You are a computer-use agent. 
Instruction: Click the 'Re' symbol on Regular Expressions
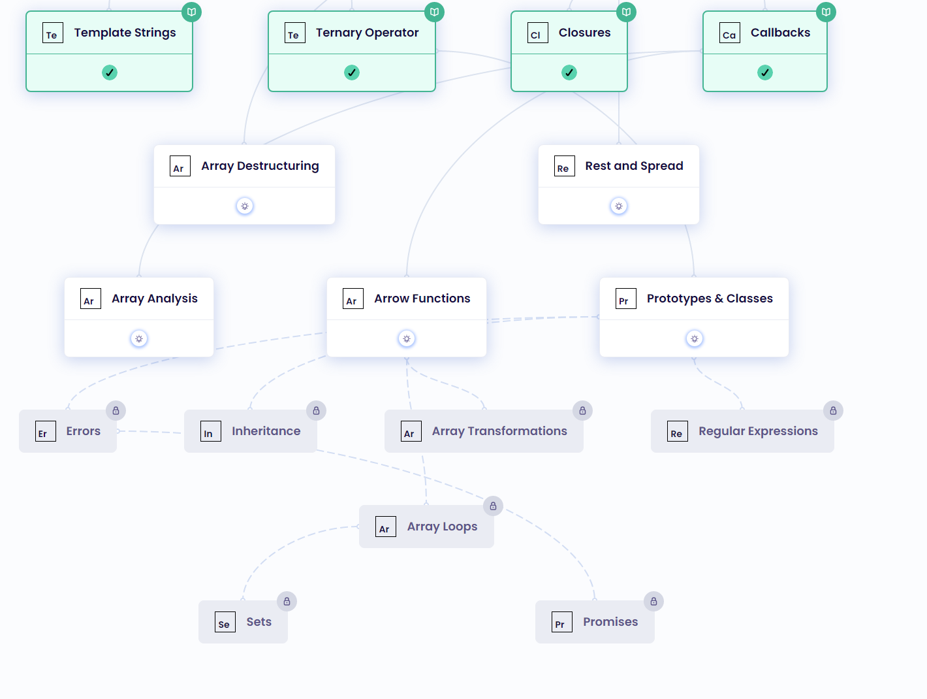click(677, 432)
